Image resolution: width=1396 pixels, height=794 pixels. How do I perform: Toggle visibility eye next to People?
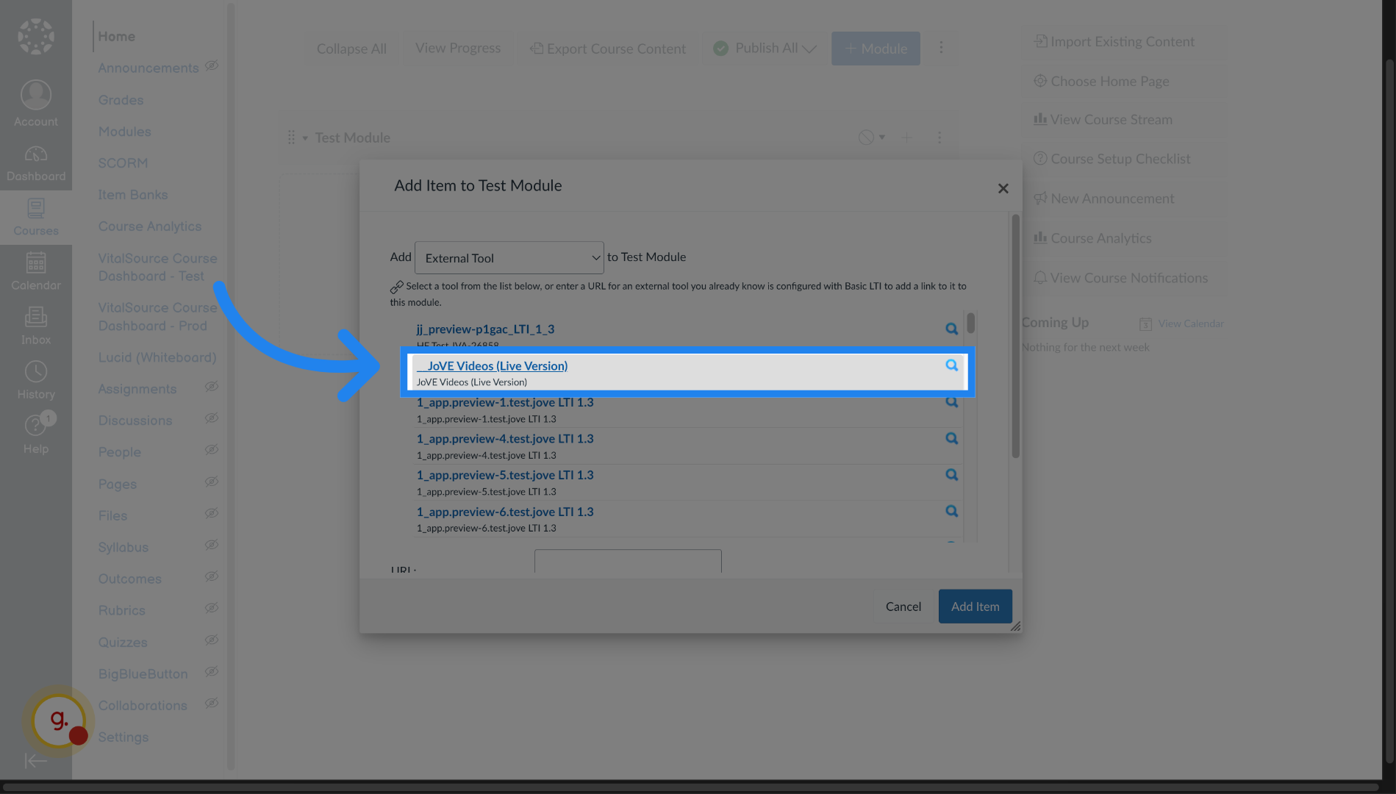point(212,450)
